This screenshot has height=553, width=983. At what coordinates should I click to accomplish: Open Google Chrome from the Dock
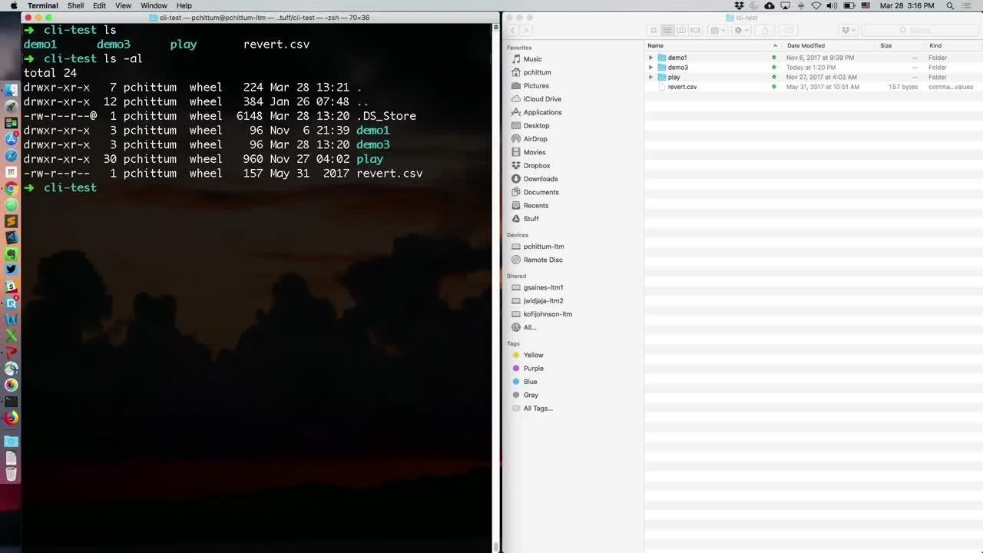11,188
